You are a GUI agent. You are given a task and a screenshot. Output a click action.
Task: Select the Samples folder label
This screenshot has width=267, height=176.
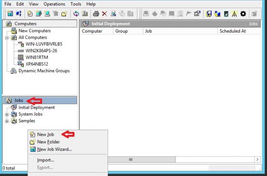click(x=27, y=121)
